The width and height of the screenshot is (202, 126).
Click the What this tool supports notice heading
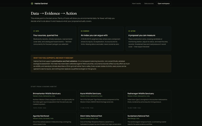point(53,58)
